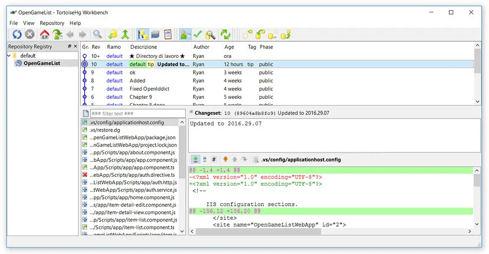Toggle line numbers with the # button
This screenshot has height=254, width=489.
click(x=214, y=159)
